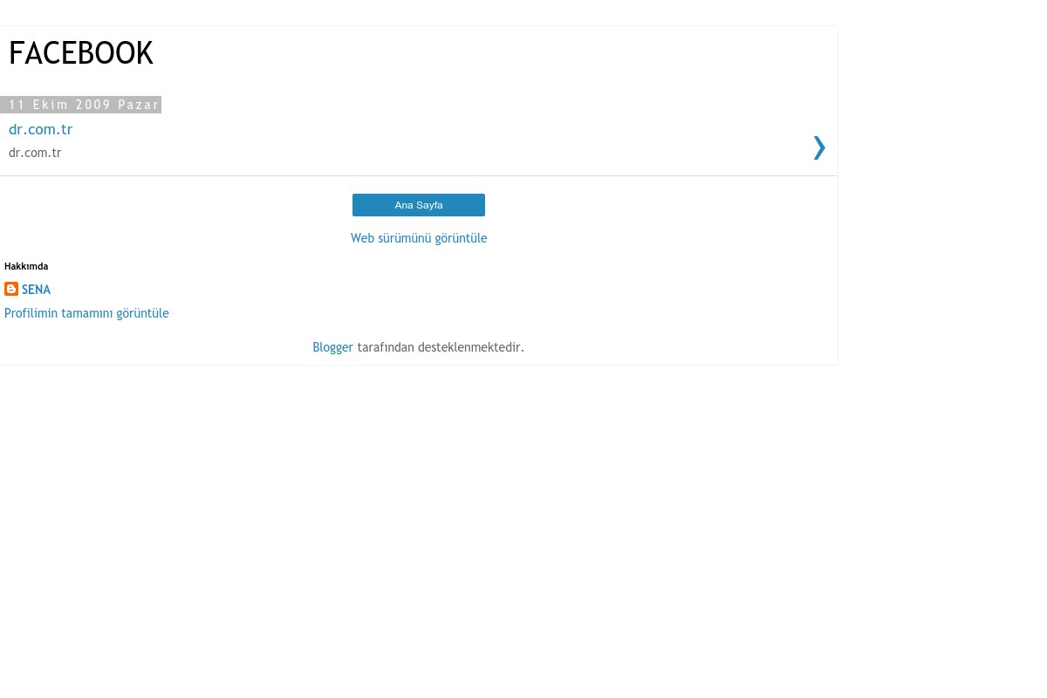Viewport: 1047px width, 698px height.
Task: Open the FACEBOOK blog title
Action: 81,53
